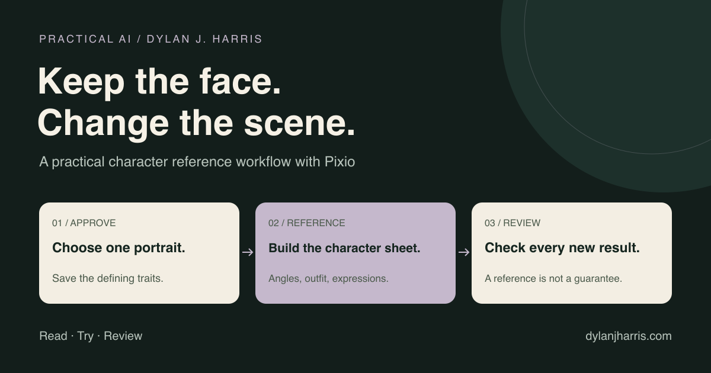The height and width of the screenshot is (373, 711).
Task: Click 'Check every new result.' heading
Action: click(562, 248)
